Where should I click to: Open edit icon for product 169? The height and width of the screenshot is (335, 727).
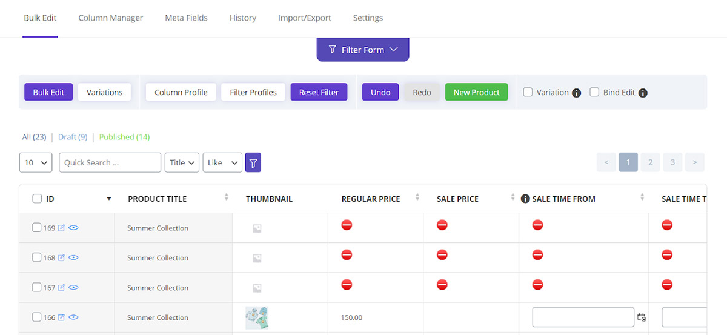click(61, 228)
